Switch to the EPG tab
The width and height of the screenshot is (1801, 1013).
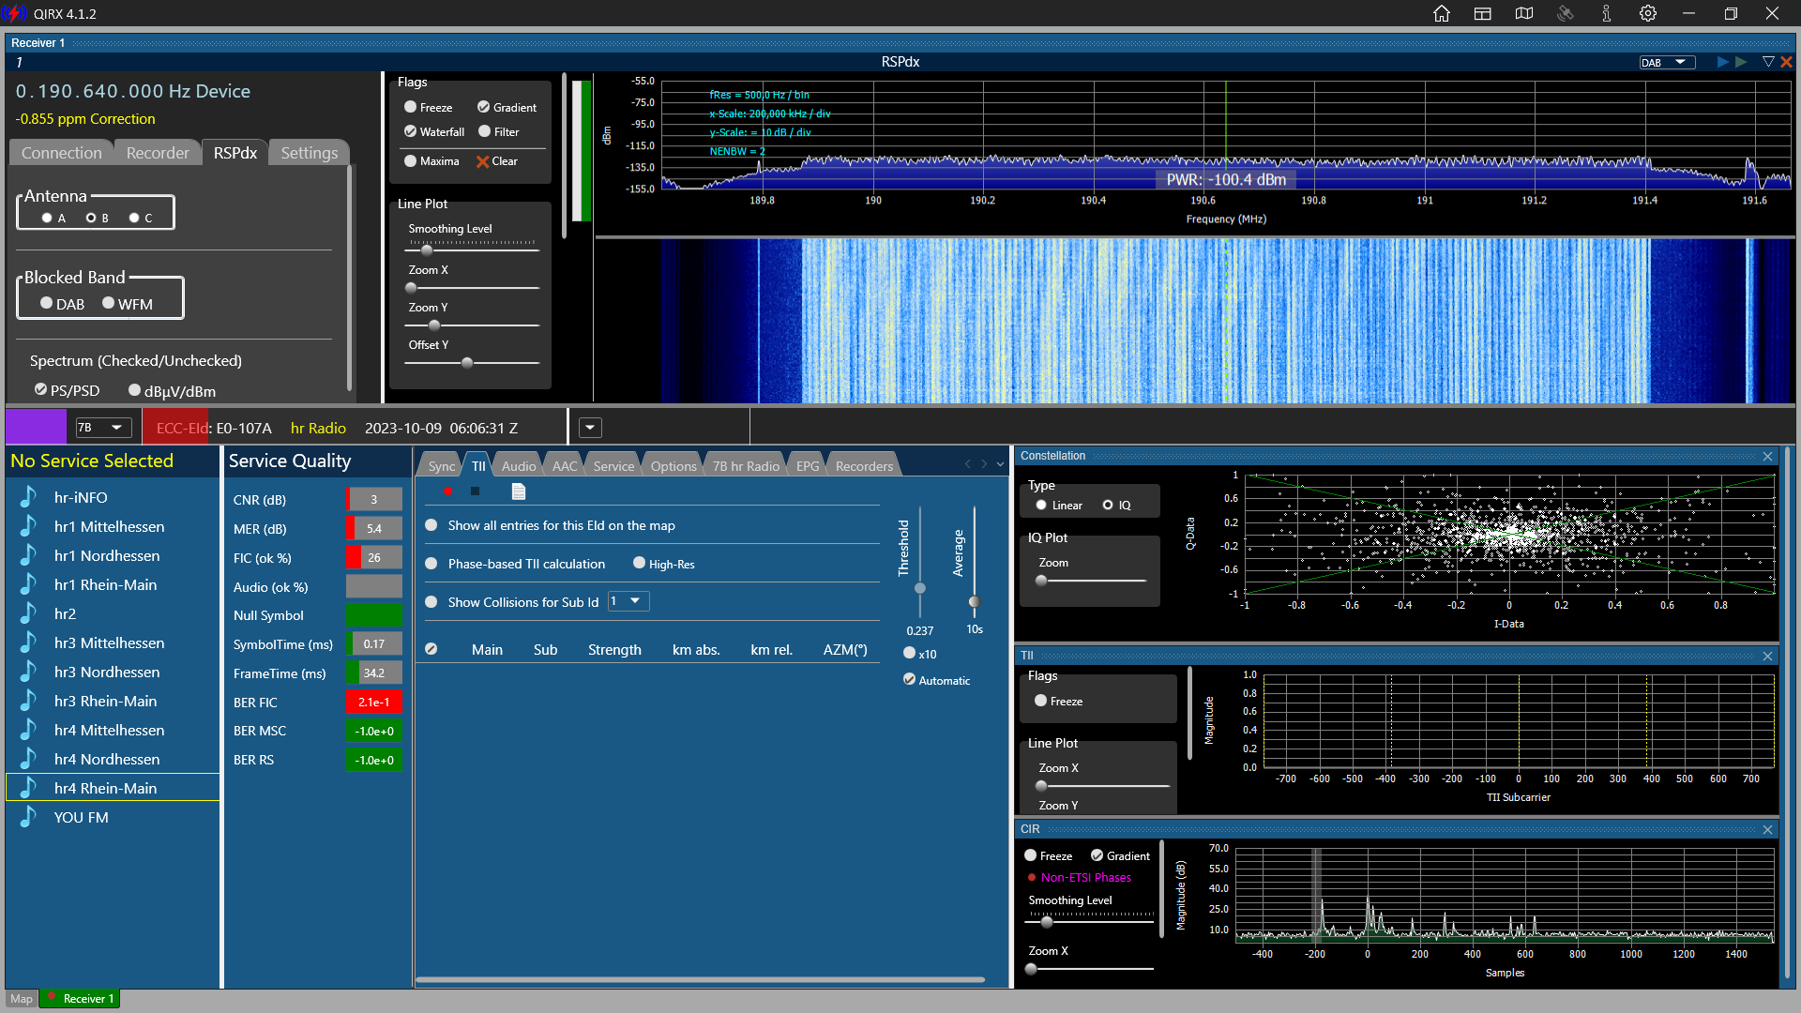[x=807, y=466]
